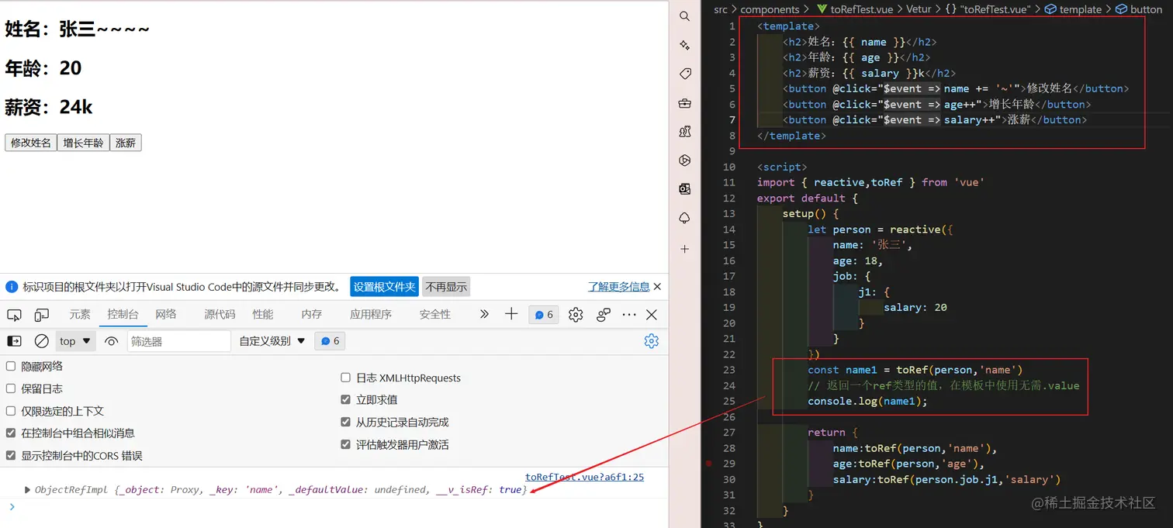Click the 6 issues badge in console toolbar
1173x528 pixels.
click(x=330, y=341)
